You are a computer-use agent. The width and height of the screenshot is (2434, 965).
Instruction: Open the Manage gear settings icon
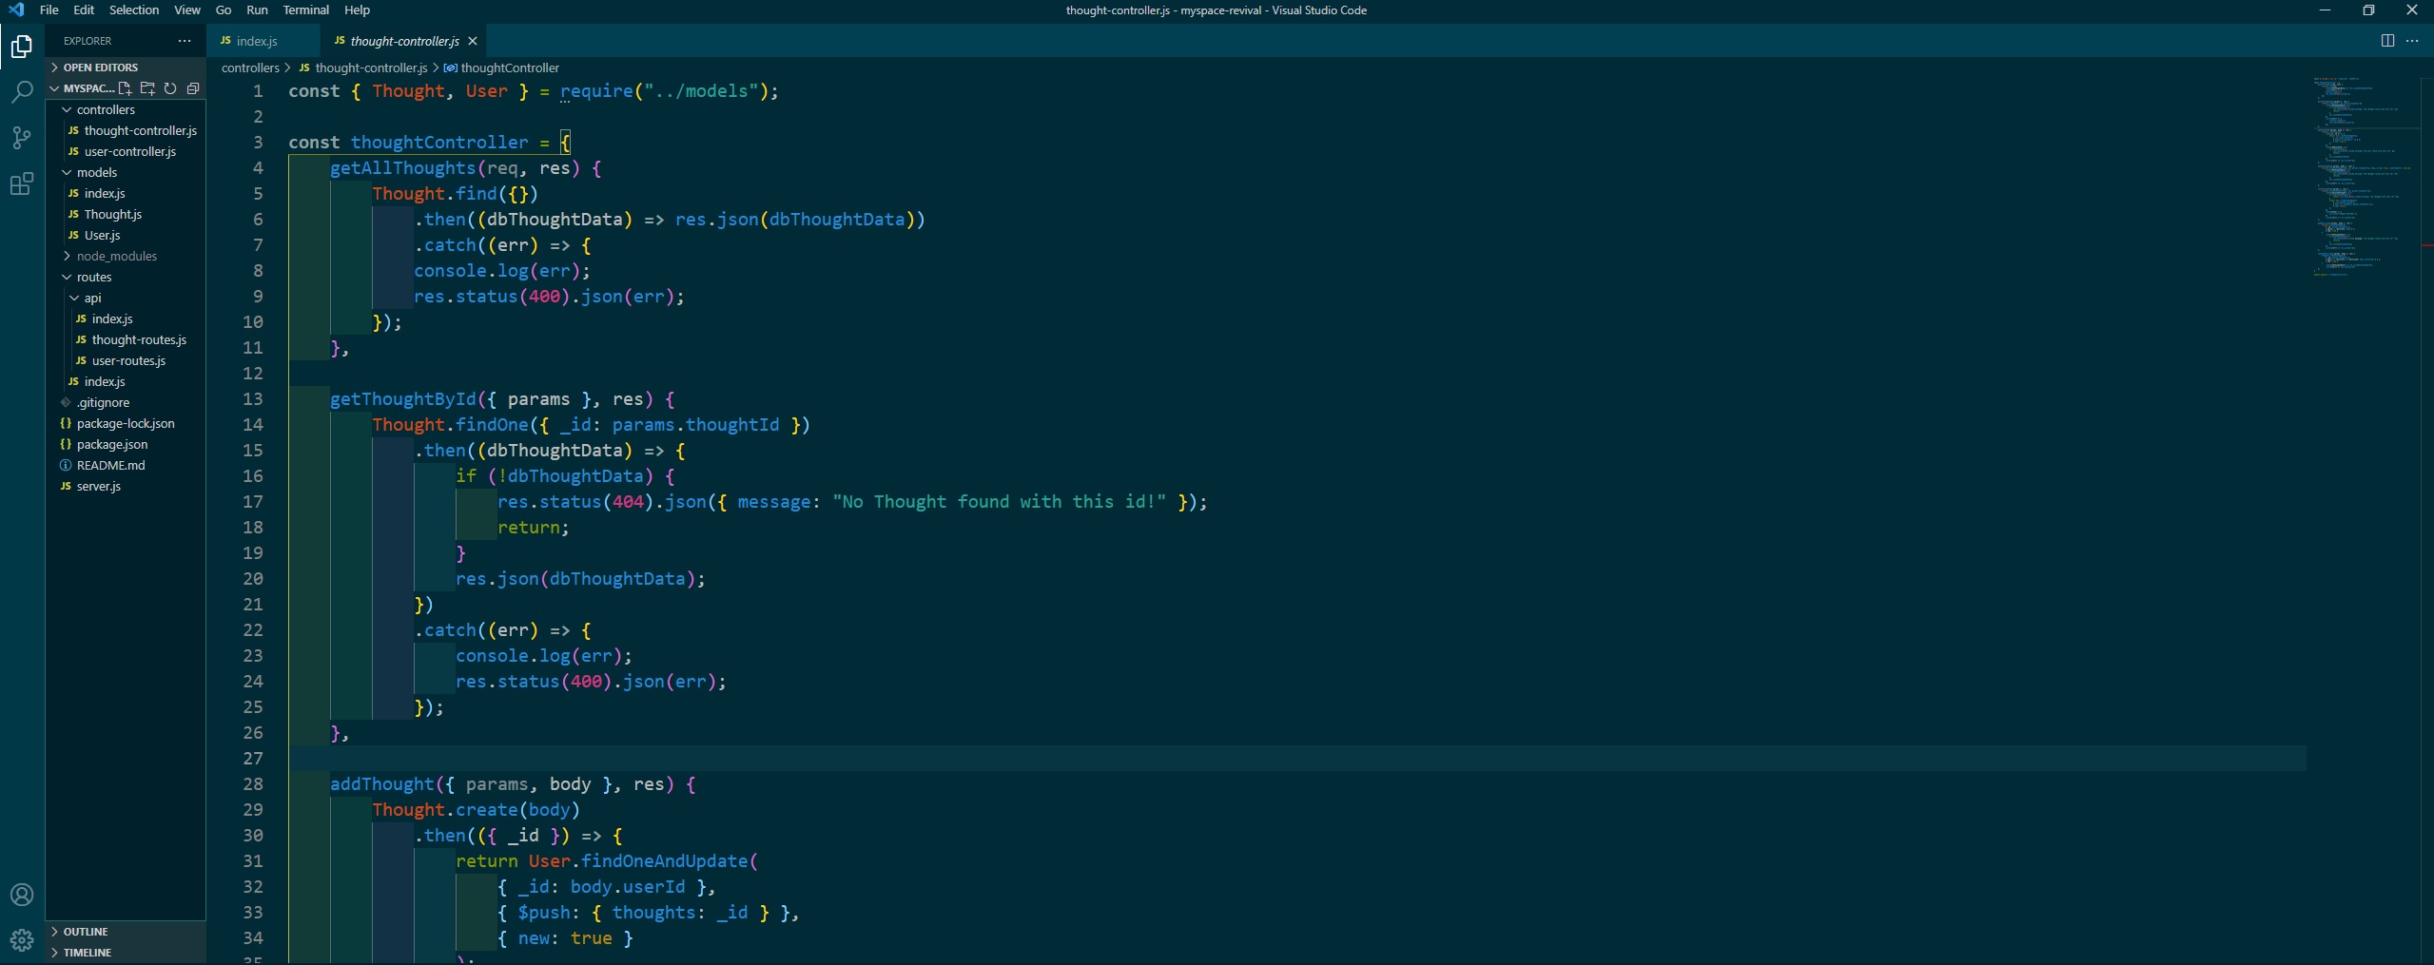point(22,940)
